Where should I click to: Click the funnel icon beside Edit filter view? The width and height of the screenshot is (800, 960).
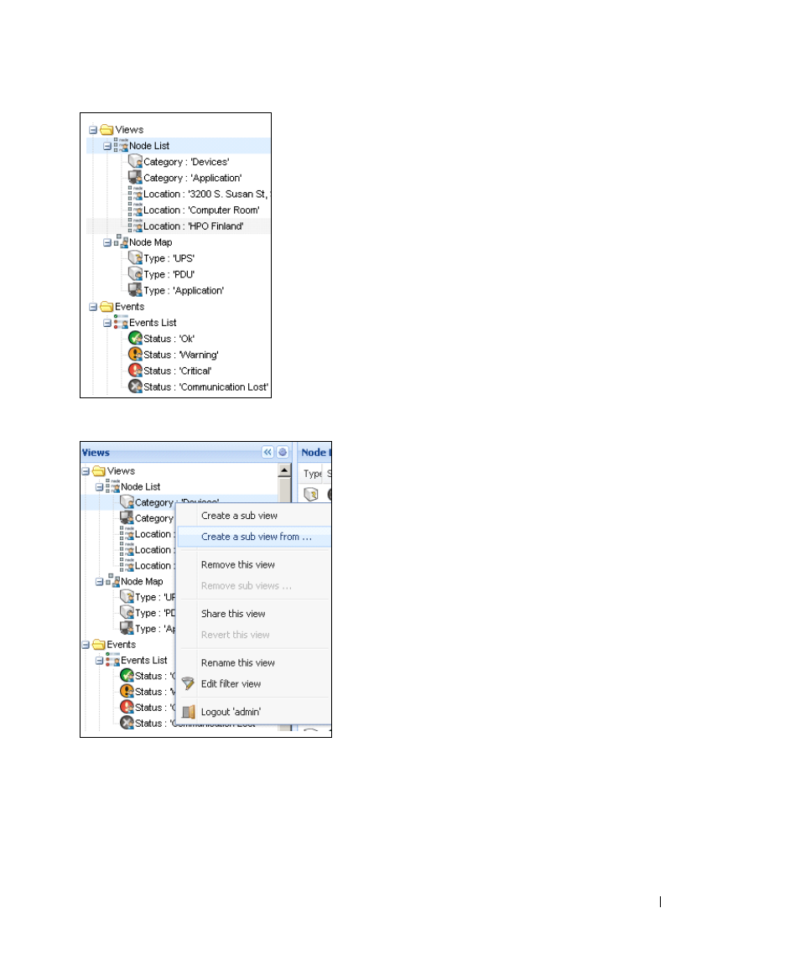[189, 684]
